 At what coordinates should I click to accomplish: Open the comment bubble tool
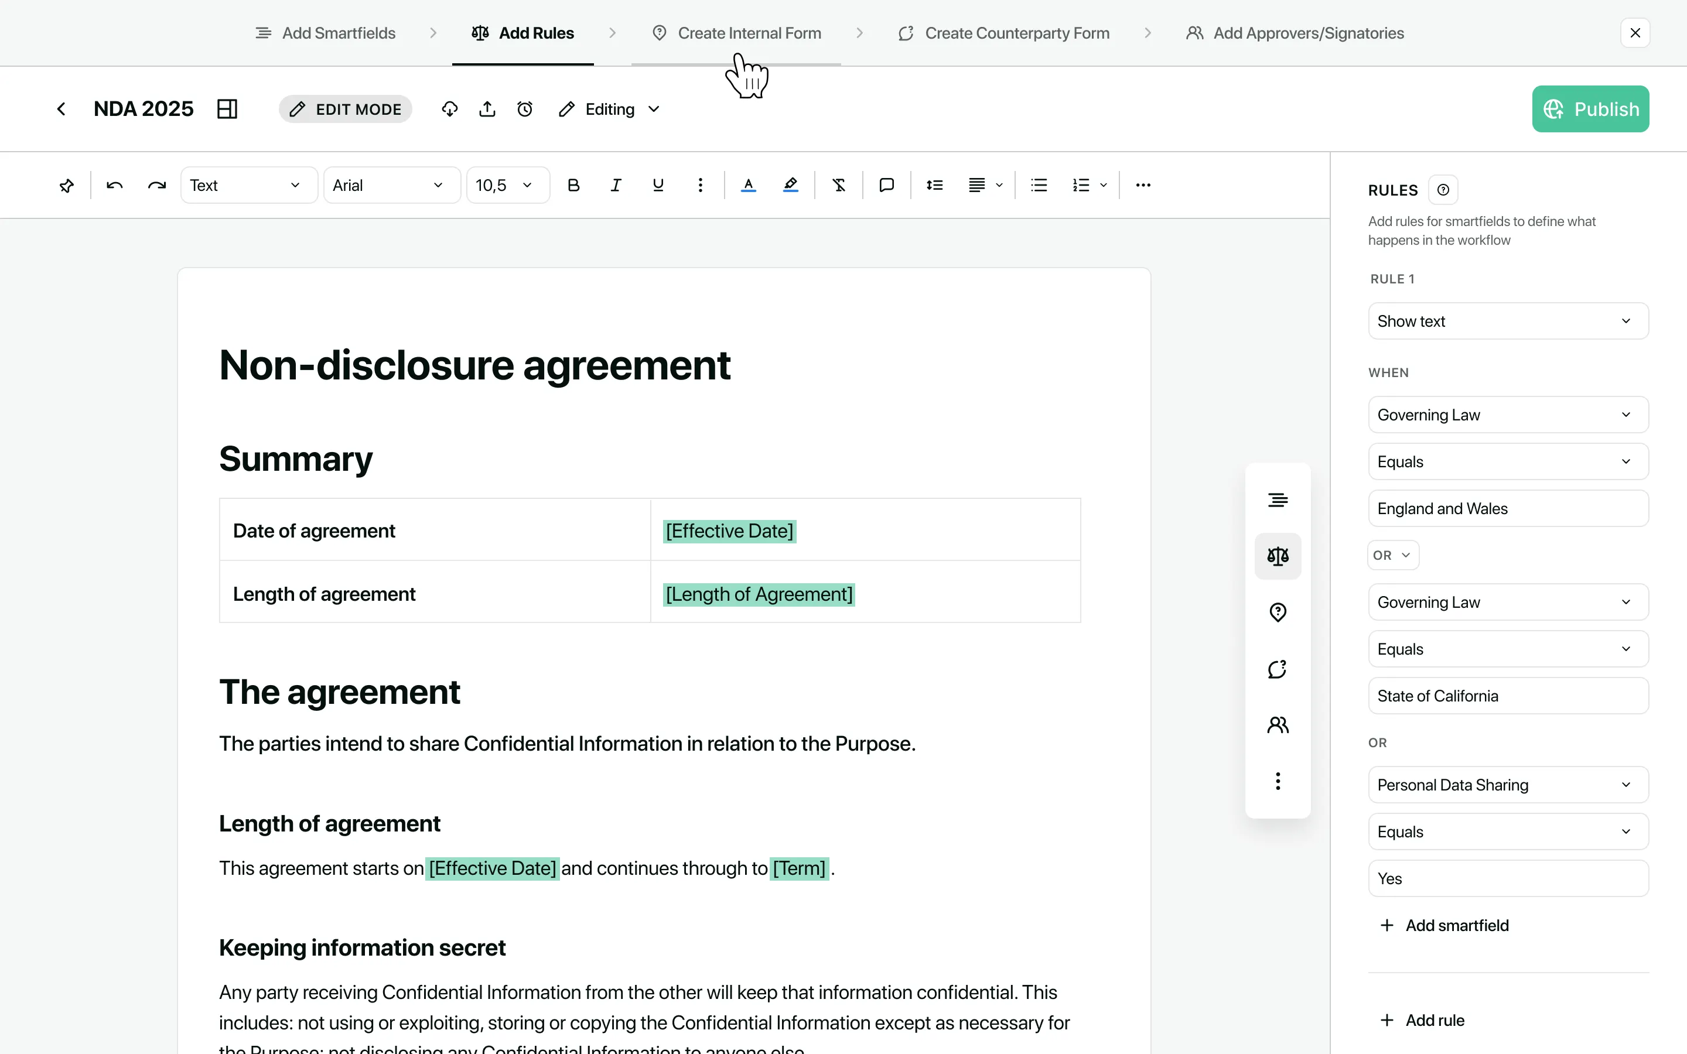click(886, 186)
